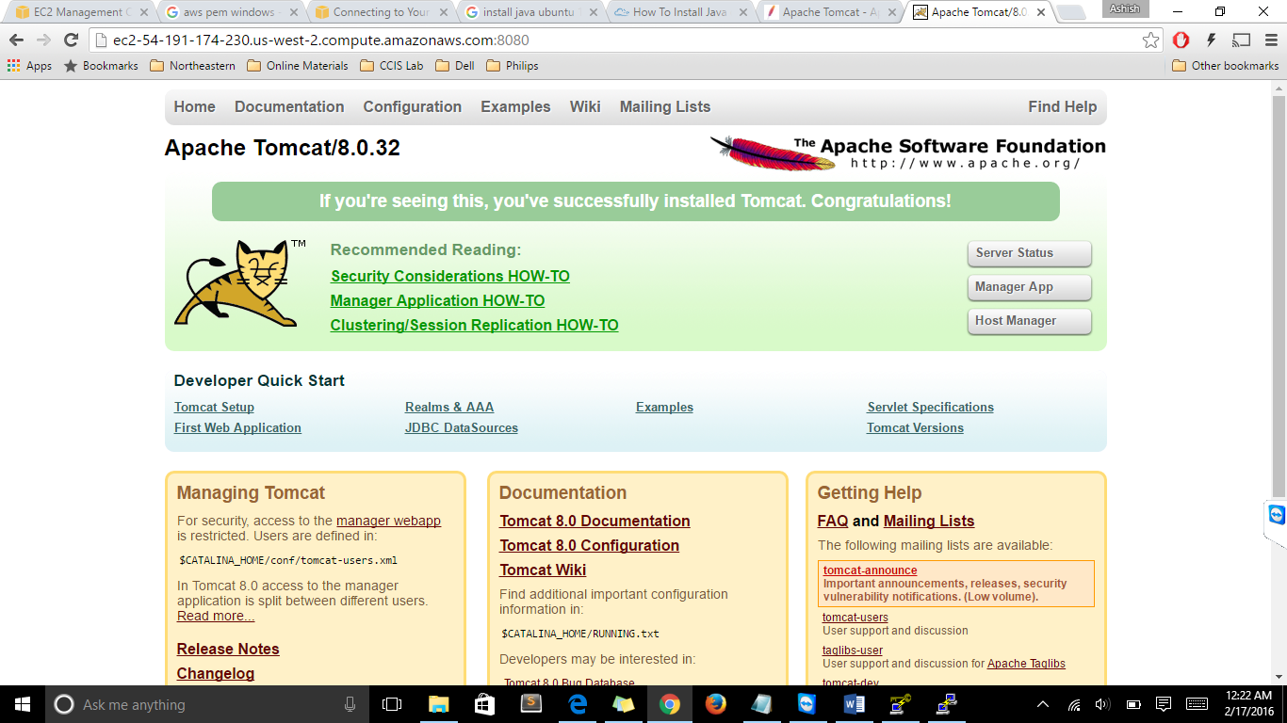Click the Ask me anything search box

pos(205,704)
